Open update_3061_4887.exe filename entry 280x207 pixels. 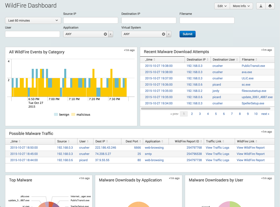tap(257, 97)
